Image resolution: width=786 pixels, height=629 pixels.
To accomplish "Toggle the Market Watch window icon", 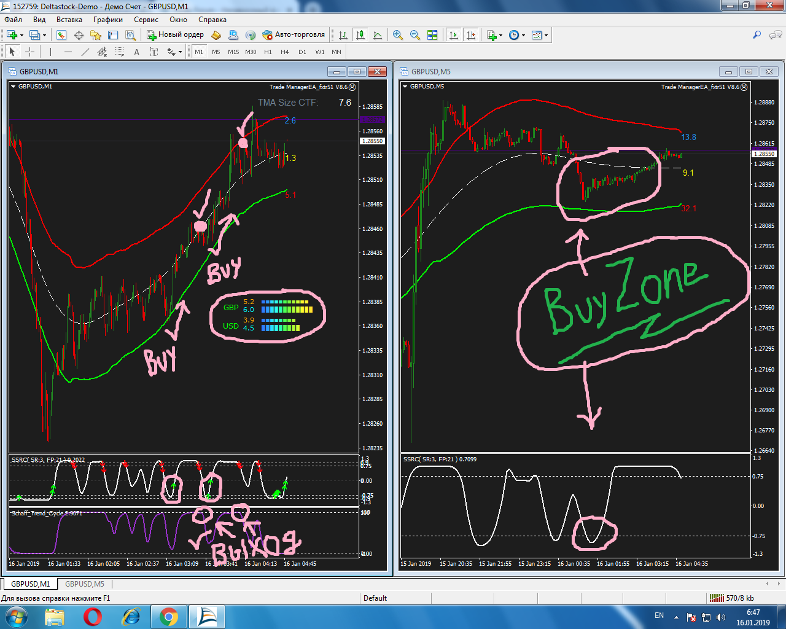I will [61, 35].
